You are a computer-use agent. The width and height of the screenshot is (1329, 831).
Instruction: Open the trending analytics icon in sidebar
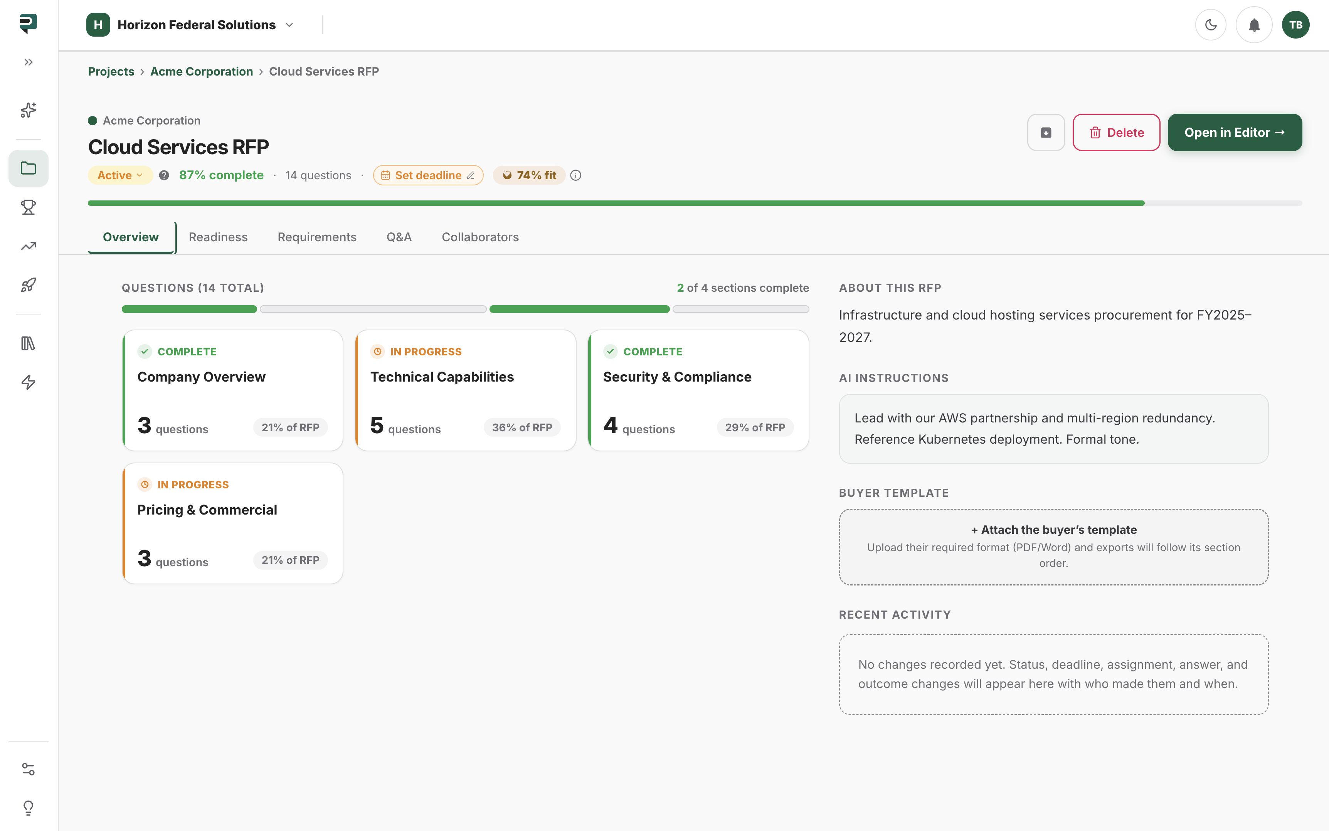[29, 246]
